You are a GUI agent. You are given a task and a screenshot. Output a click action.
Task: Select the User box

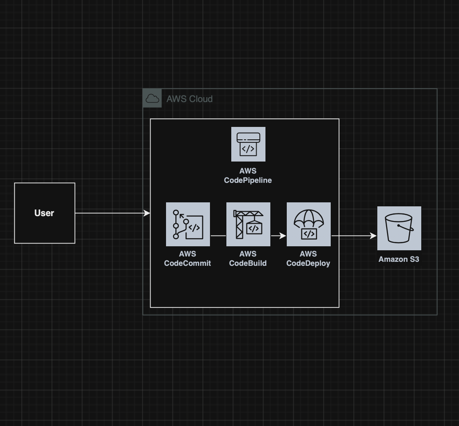[x=44, y=213]
